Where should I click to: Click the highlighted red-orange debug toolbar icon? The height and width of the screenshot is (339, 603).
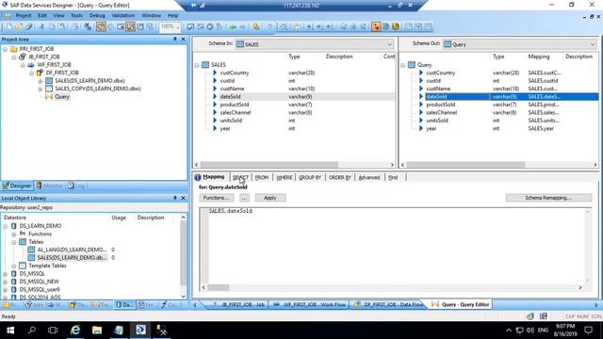376,26
